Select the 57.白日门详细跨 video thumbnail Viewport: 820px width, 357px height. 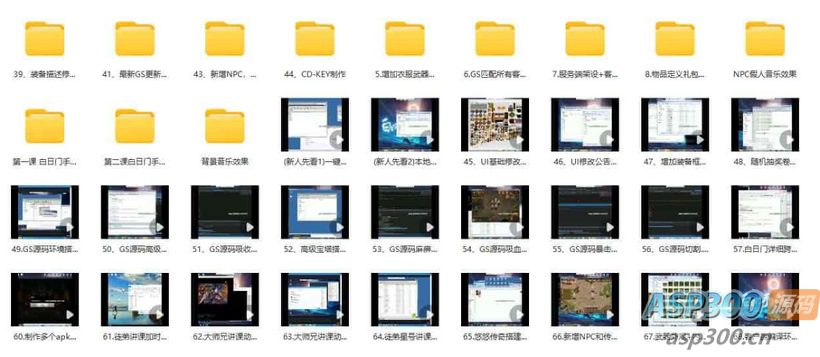[x=765, y=211]
